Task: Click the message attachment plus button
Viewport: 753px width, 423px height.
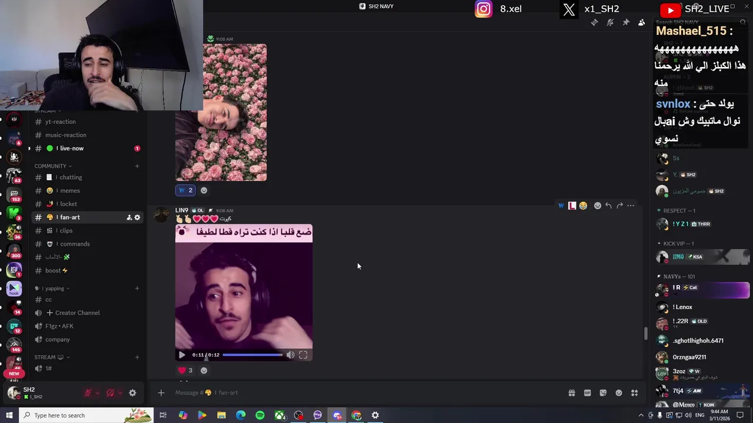Action: tap(161, 393)
